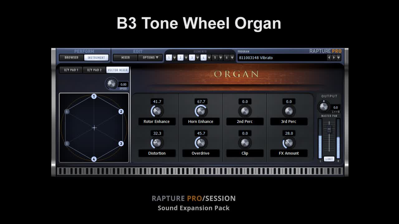The height and width of the screenshot is (224, 399).
Task: Click the Output level knob
Action: [x=324, y=106]
